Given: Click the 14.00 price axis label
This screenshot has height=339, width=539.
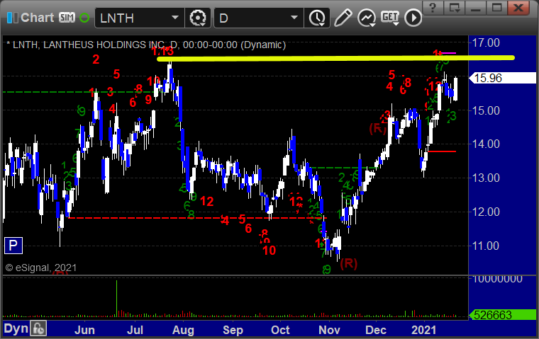Looking at the screenshot, I should (486, 144).
